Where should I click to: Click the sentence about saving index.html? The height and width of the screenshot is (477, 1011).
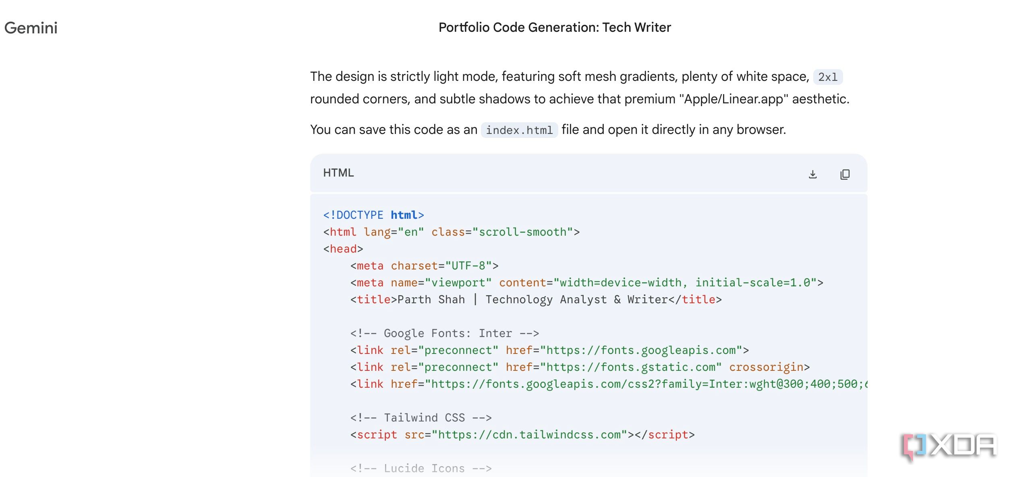click(548, 130)
